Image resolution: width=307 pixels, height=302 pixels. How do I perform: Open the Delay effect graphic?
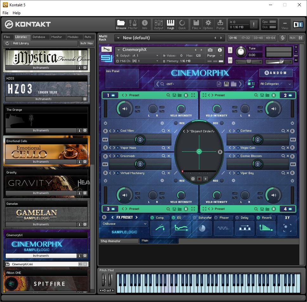[x=245, y=228]
